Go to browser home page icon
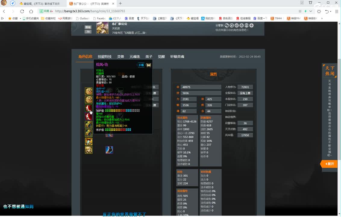This screenshot has height=217, width=341. (31, 11)
